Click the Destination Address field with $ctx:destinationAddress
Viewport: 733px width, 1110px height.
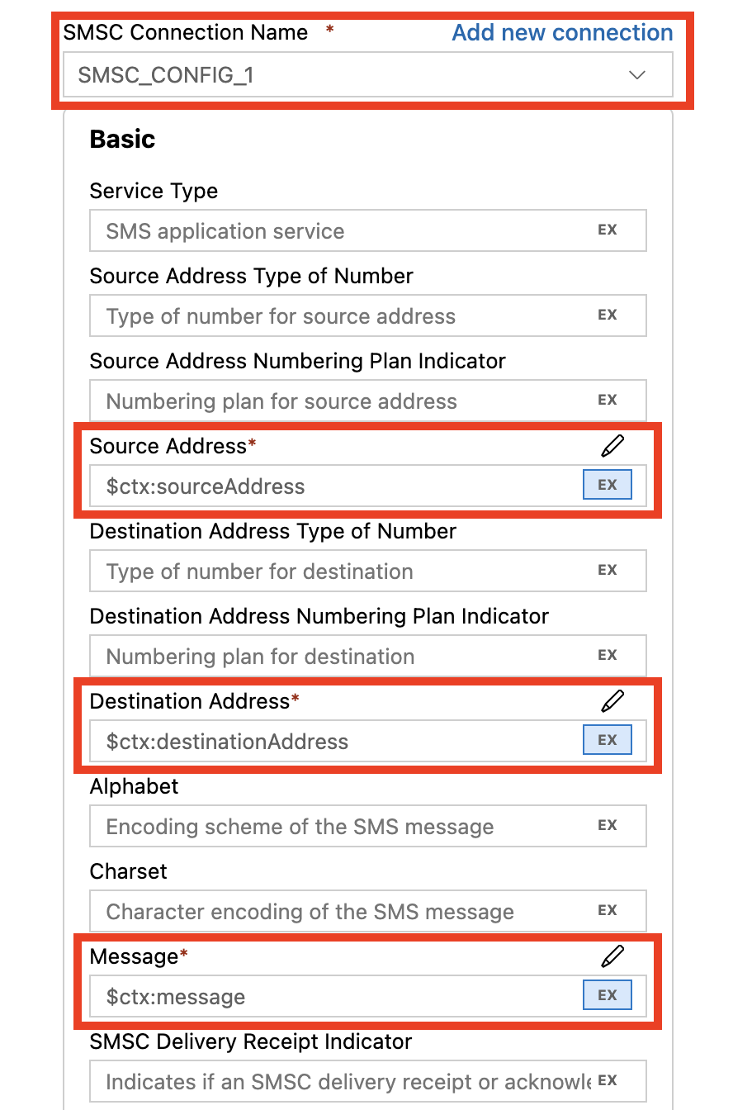tap(368, 741)
